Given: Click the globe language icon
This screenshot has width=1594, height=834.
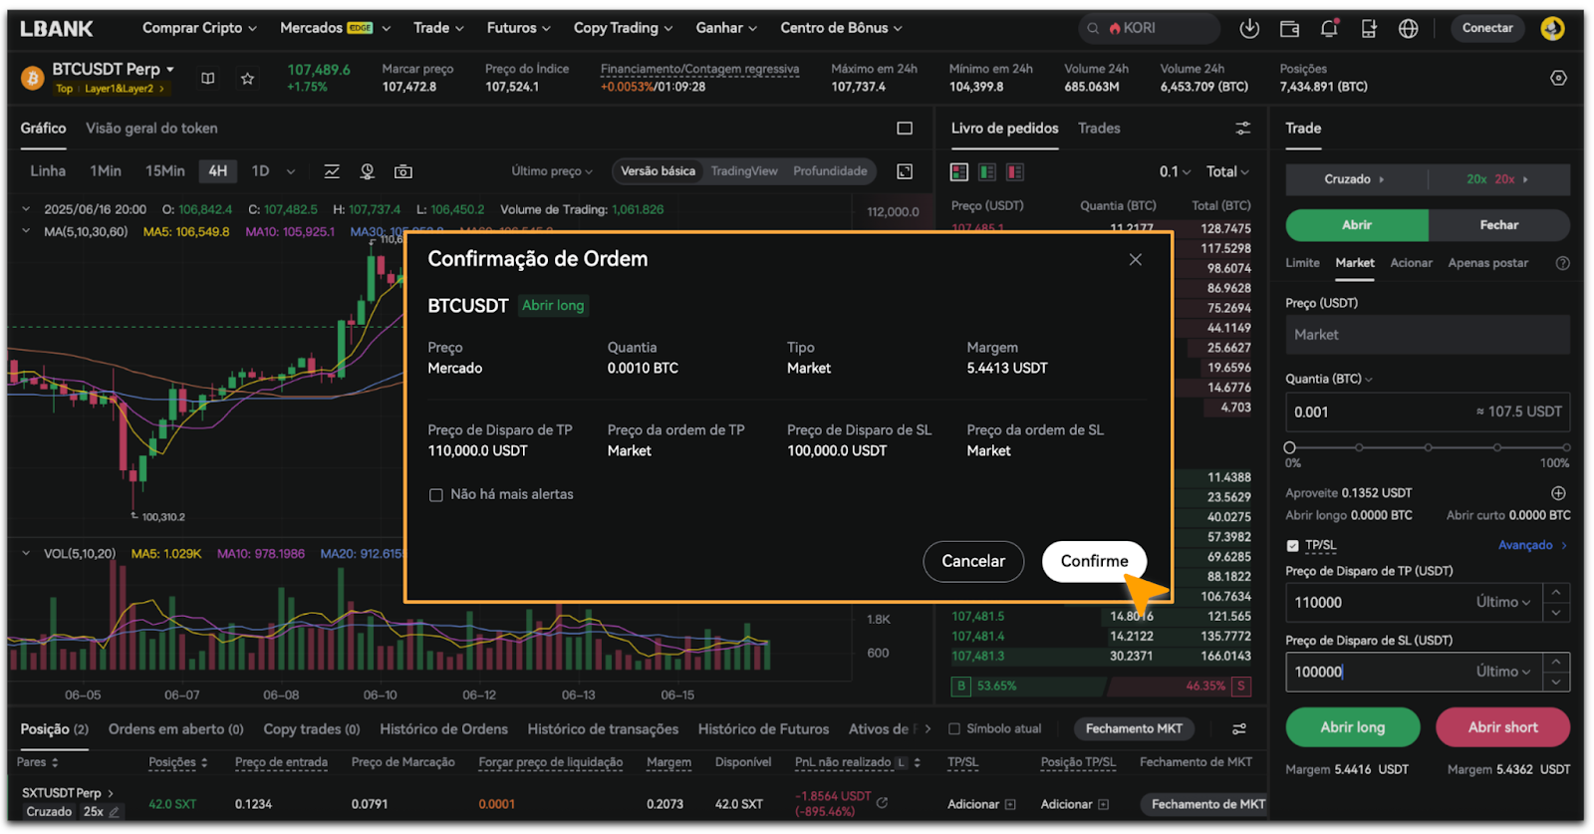Looking at the screenshot, I should pos(1408,29).
